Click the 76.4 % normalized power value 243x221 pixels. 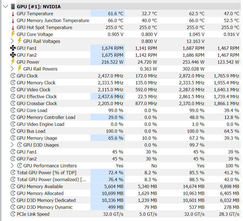(x=116, y=180)
